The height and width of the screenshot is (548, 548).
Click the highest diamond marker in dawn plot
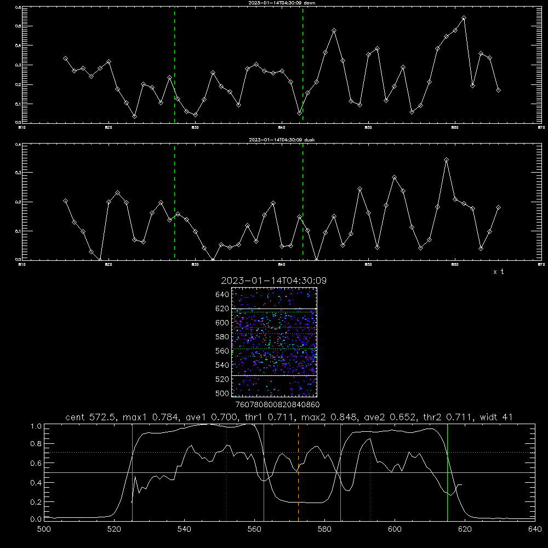click(x=464, y=18)
